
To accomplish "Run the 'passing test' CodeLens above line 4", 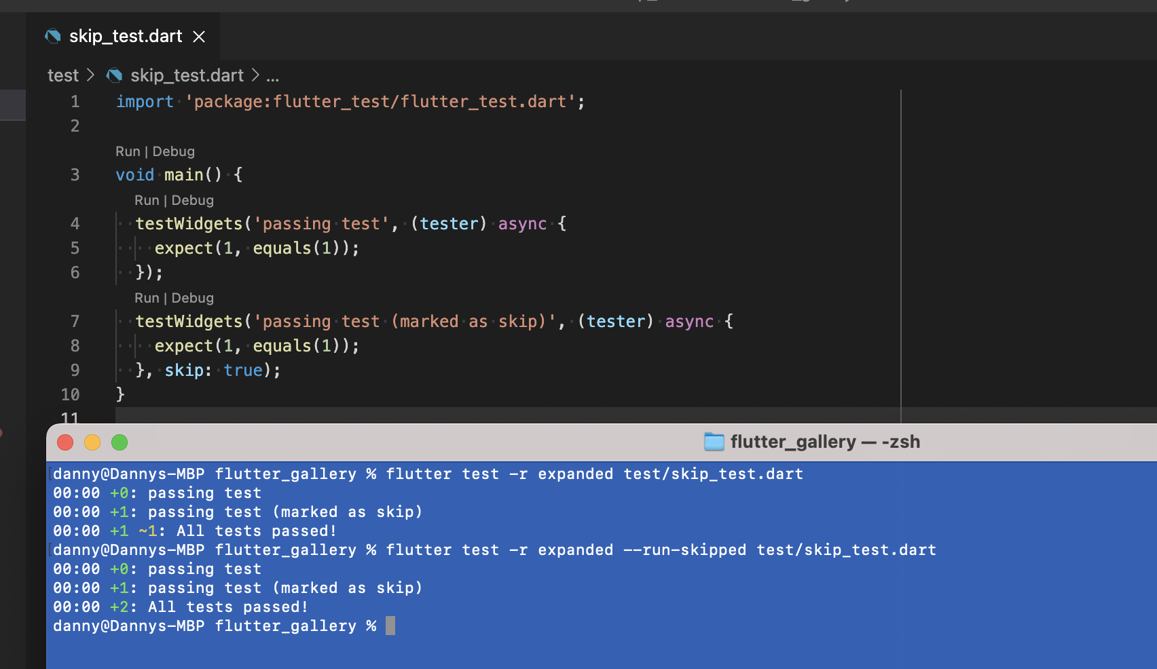I will click(x=147, y=200).
